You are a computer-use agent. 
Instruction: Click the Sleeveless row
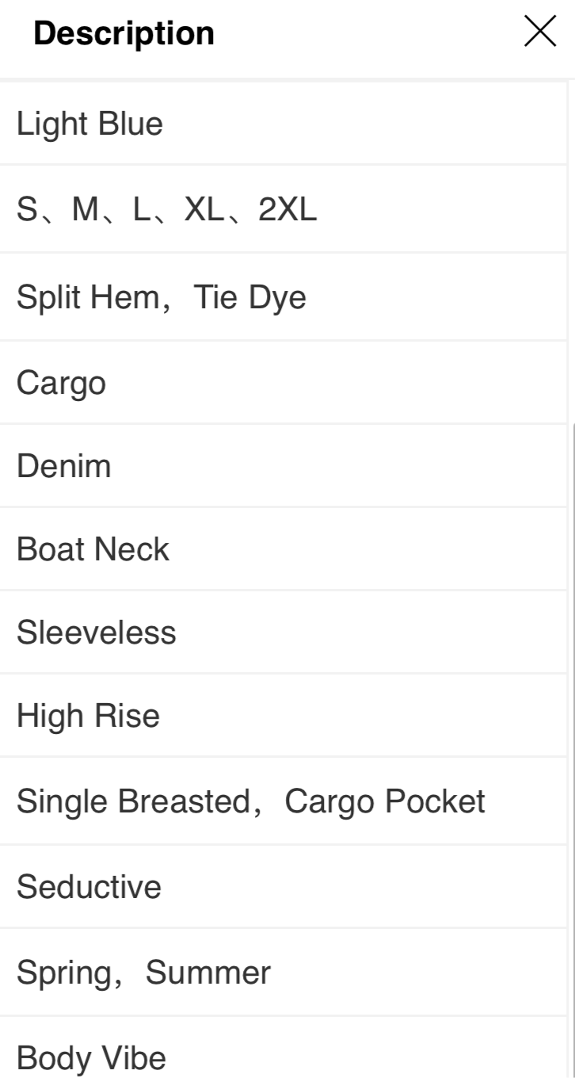284,633
